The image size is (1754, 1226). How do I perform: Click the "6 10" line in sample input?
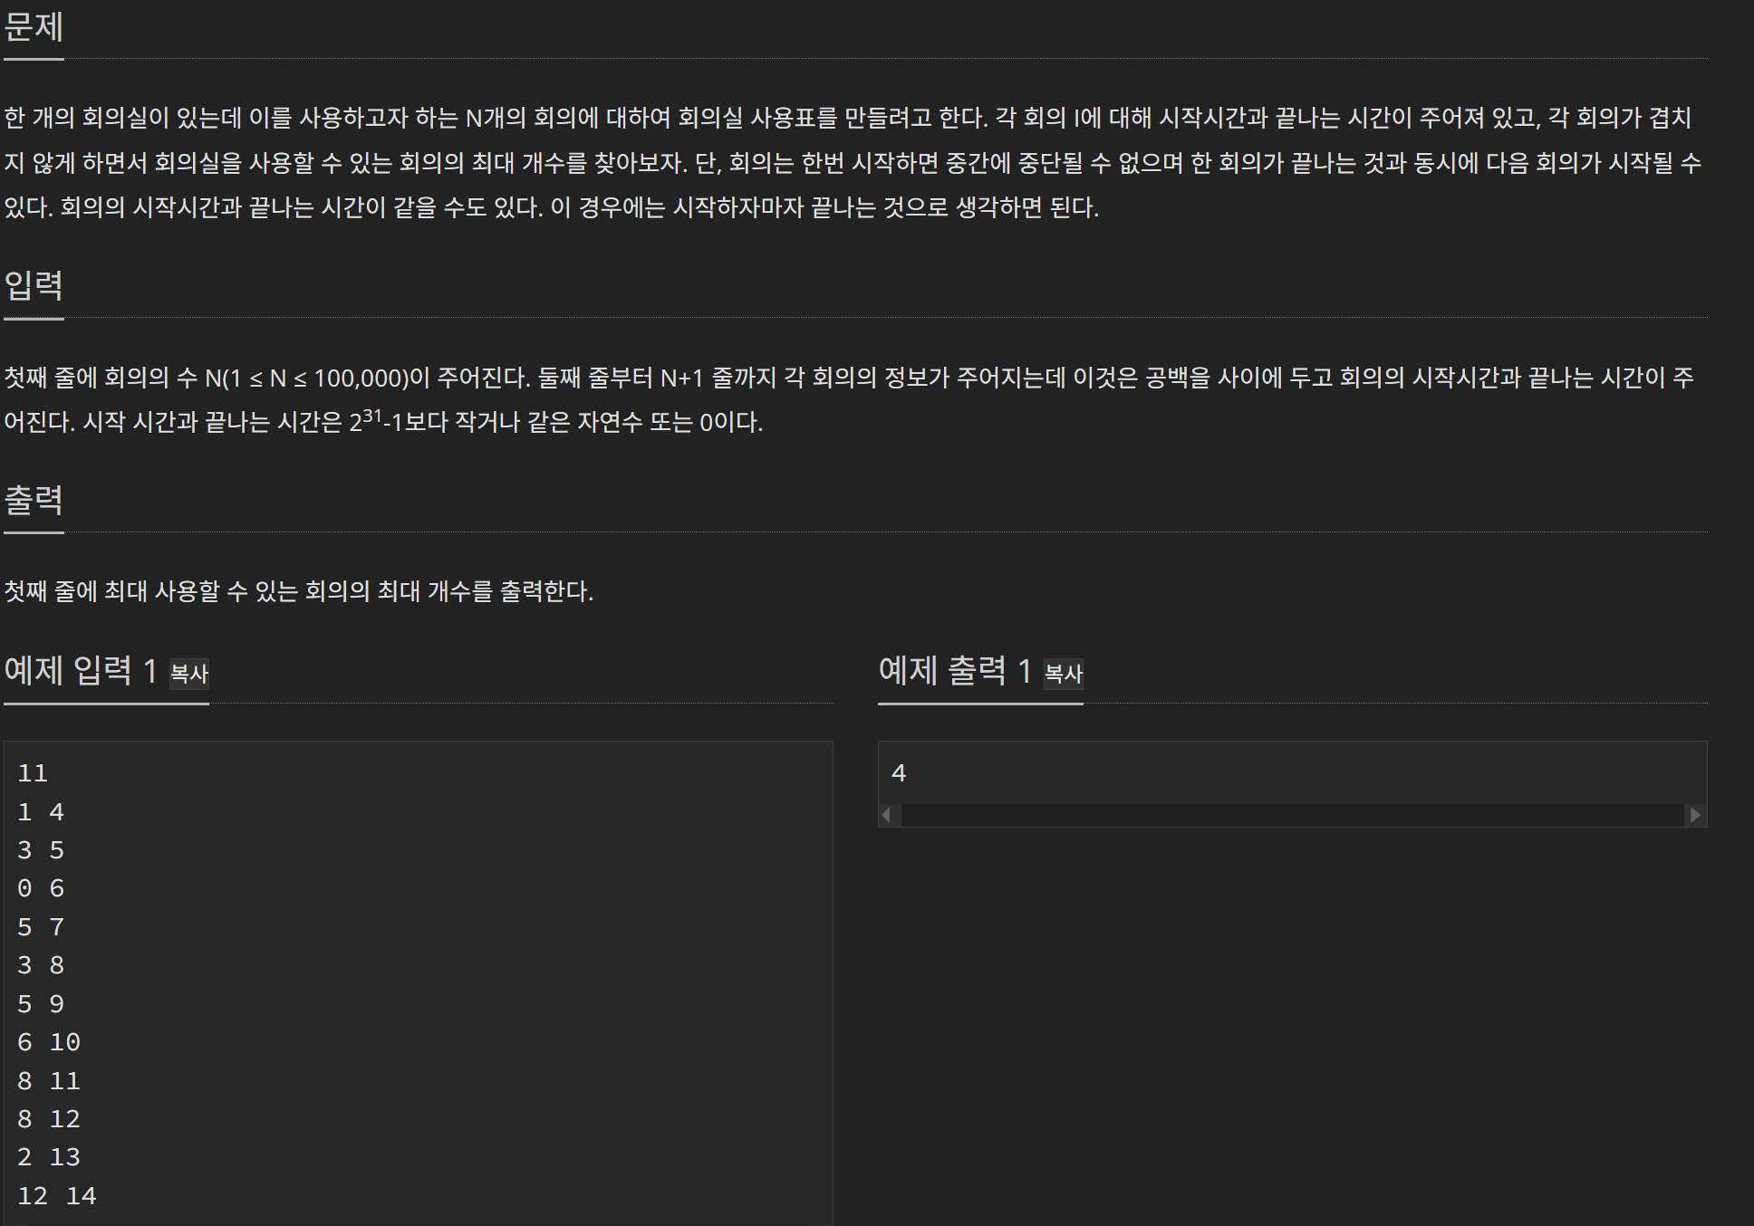point(49,1042)
